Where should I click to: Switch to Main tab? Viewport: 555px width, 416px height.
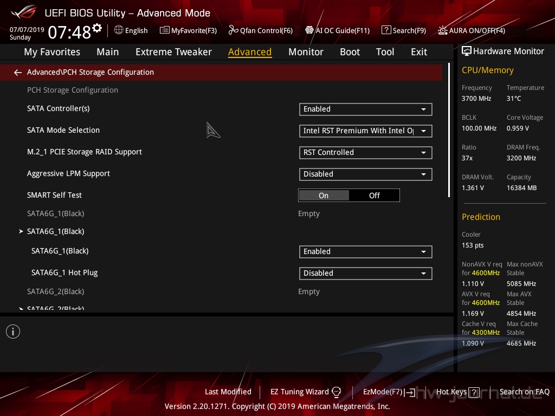coord(108,52)
